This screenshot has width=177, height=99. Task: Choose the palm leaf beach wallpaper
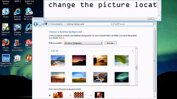click(122, 60)
